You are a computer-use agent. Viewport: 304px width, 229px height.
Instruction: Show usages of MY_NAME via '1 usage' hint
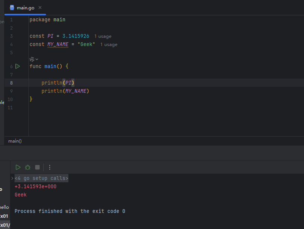[109, 45]
